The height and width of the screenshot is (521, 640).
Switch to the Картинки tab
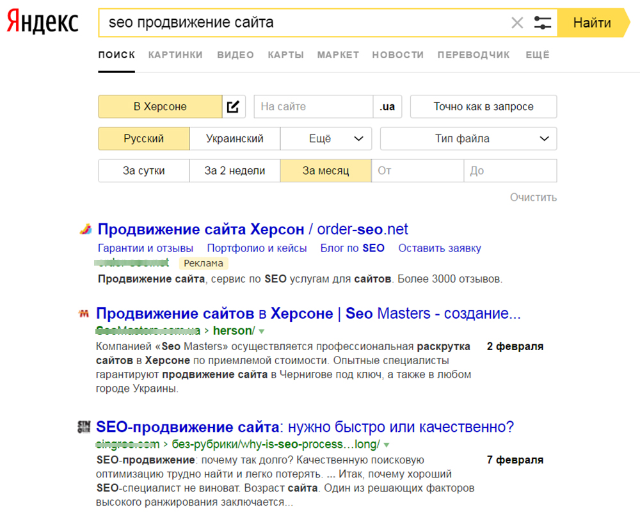point(175,55)
